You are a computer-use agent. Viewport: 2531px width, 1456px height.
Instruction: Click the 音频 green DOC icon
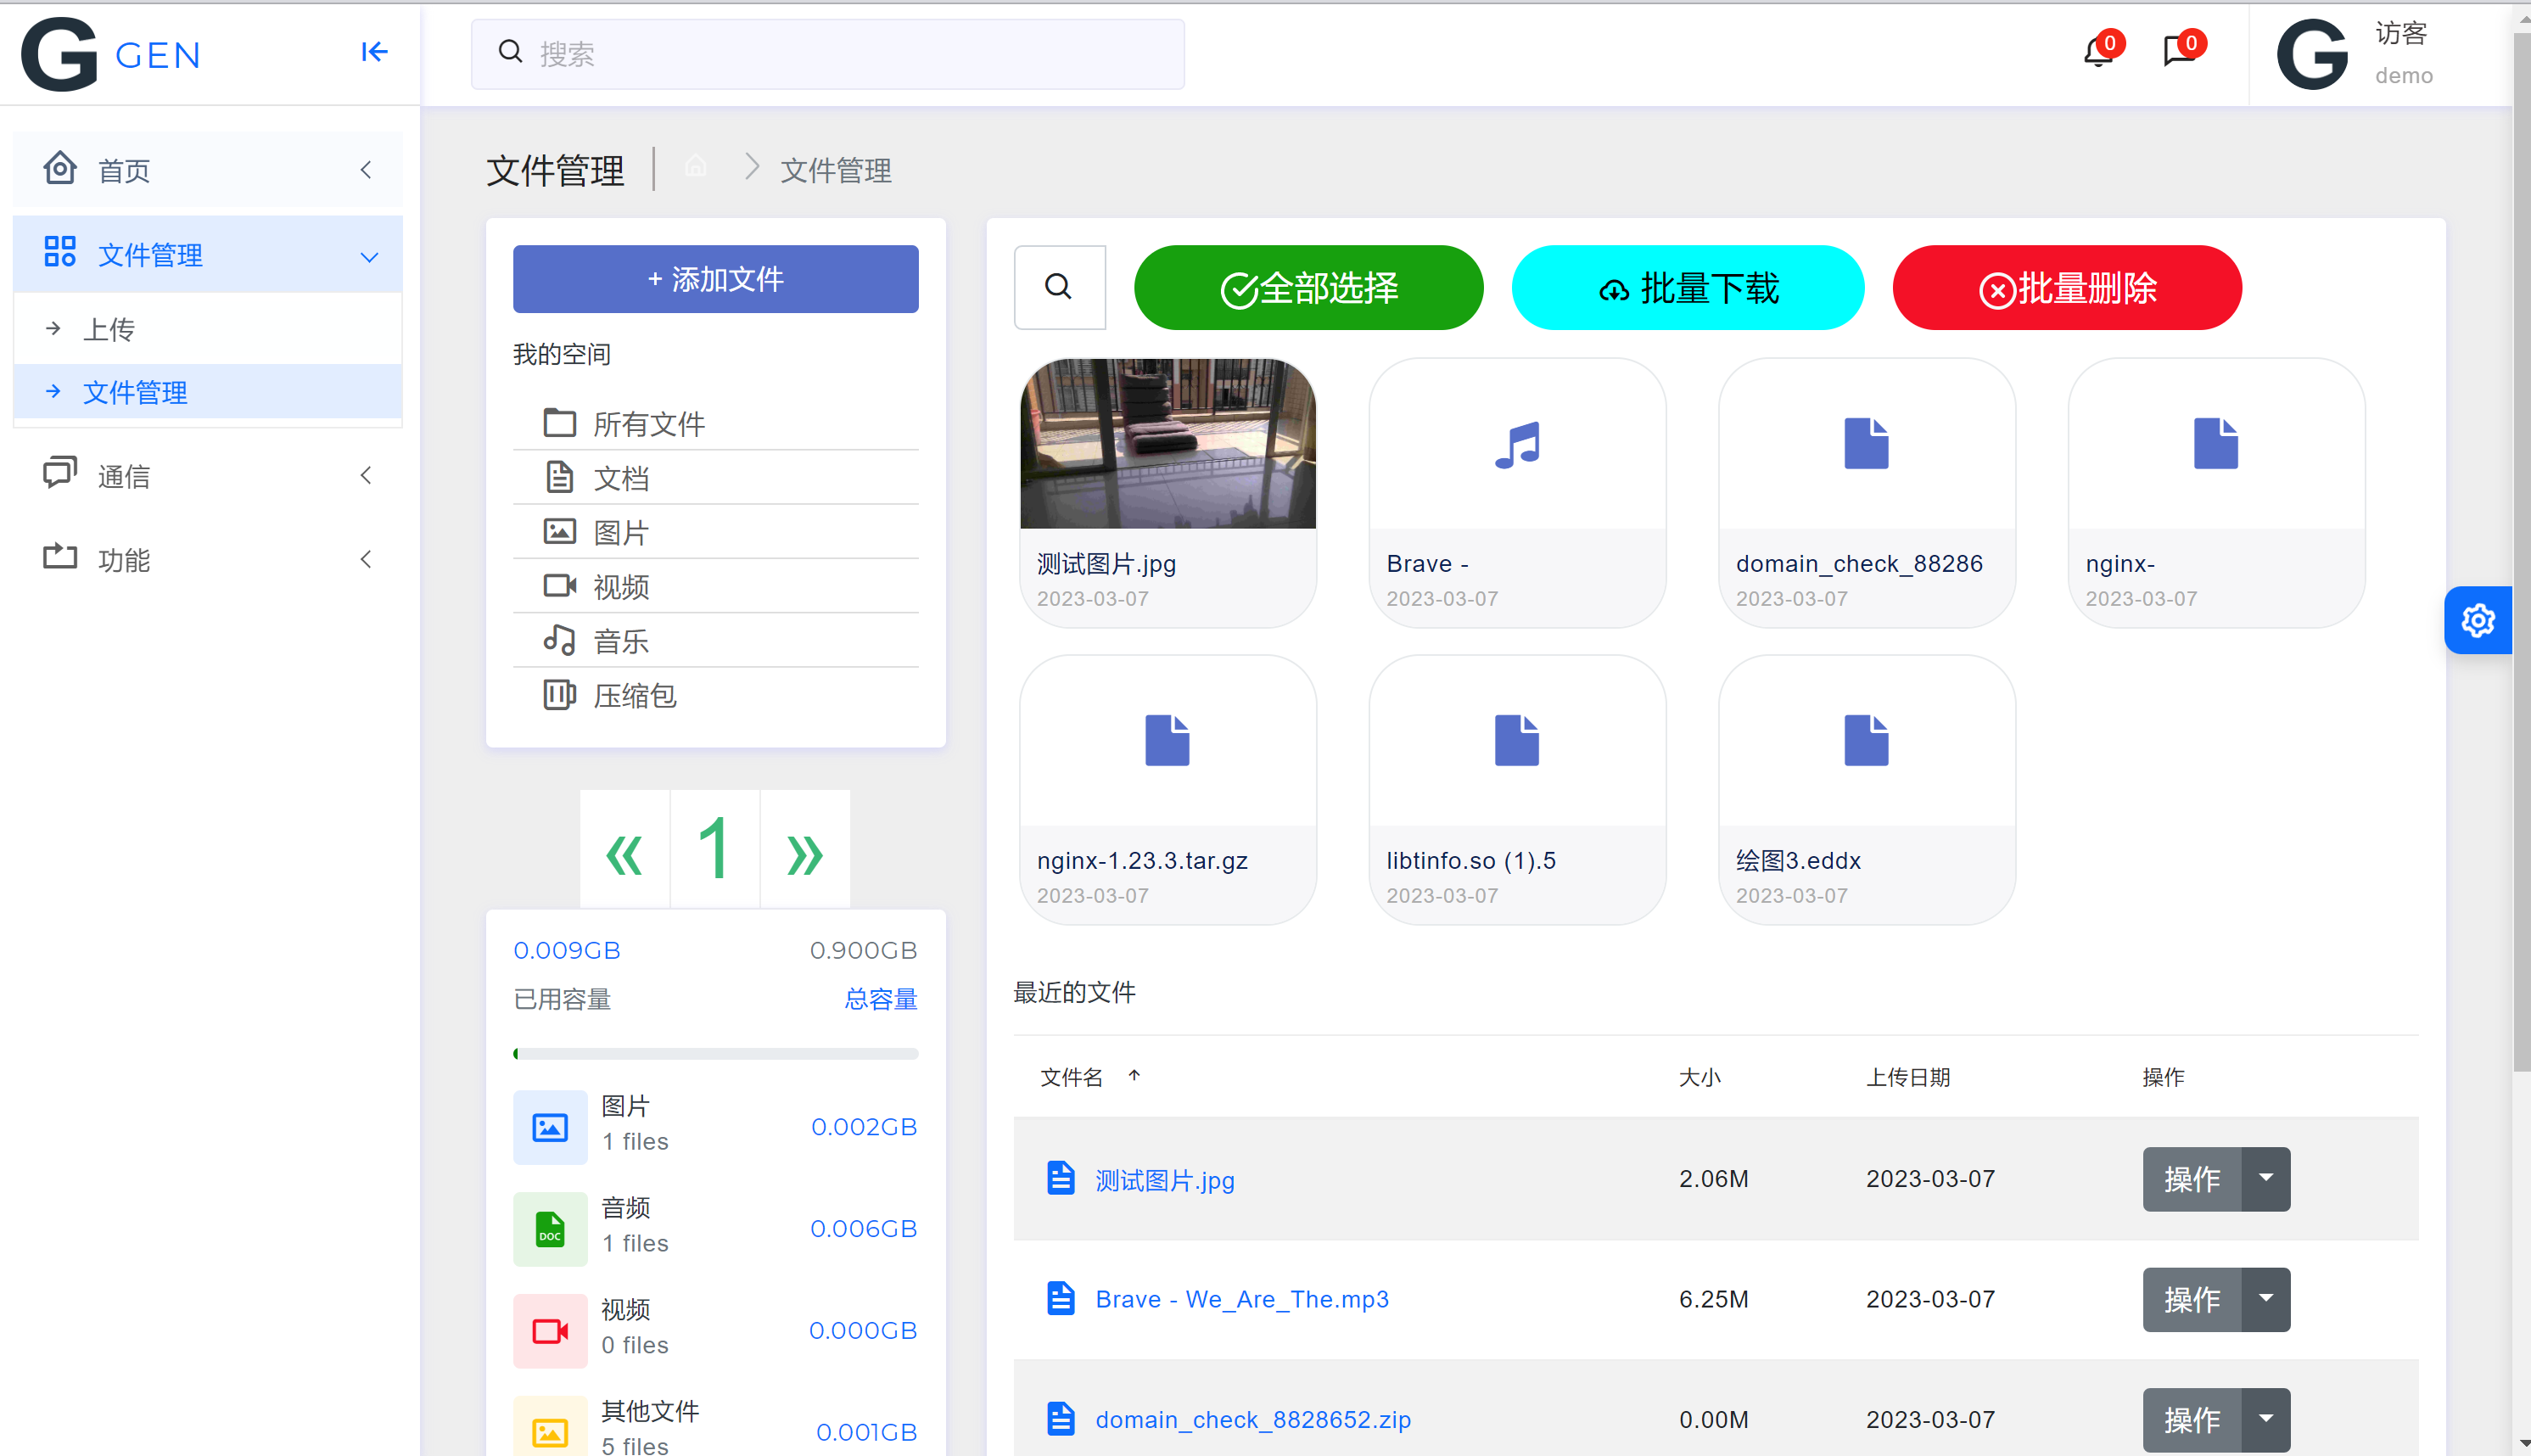pyautogui.click(x=550, y=1228)
